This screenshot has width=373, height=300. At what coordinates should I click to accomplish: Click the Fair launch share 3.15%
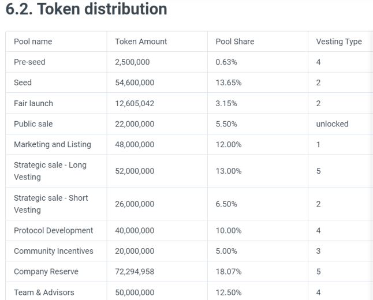[226, 103]
